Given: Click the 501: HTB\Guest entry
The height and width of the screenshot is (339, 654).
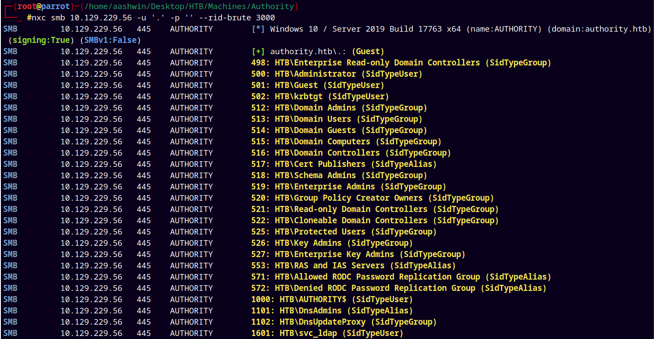Looking at the screenshot, I should pyautogui.click(x=317, y=85).
